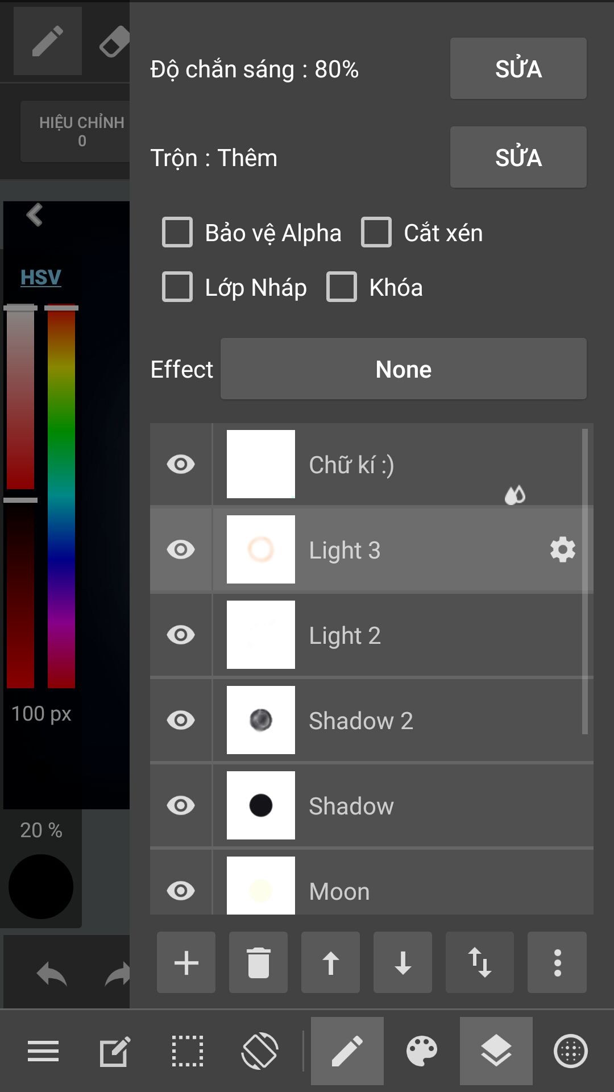Check the Cắt xén option
Screen dimensions: 614x1092
[x=376, y=232]
